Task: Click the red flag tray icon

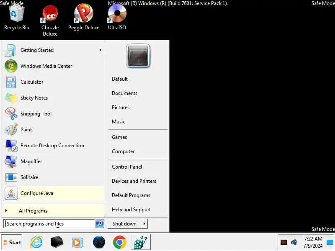Action: click(284, 242)
